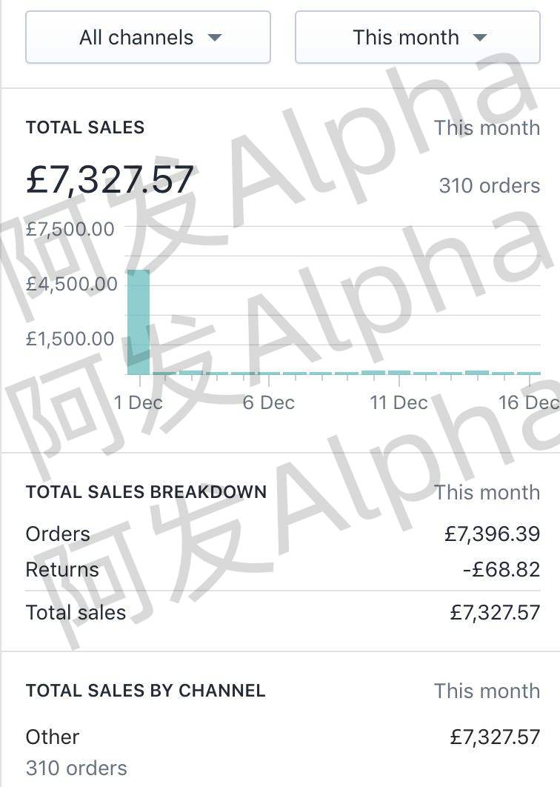Click the £4,500.00 y-axis label
The image size is (560, 787).
71,284
